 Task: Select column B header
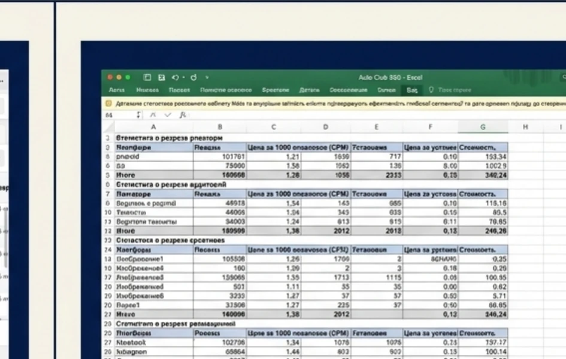[219, 127]
